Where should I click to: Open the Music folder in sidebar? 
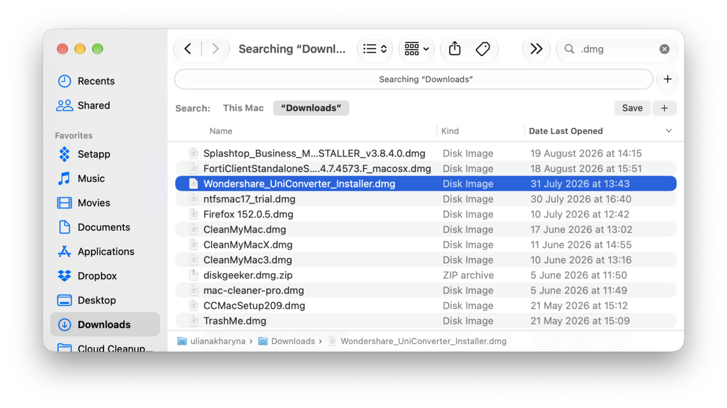point(105,179)
